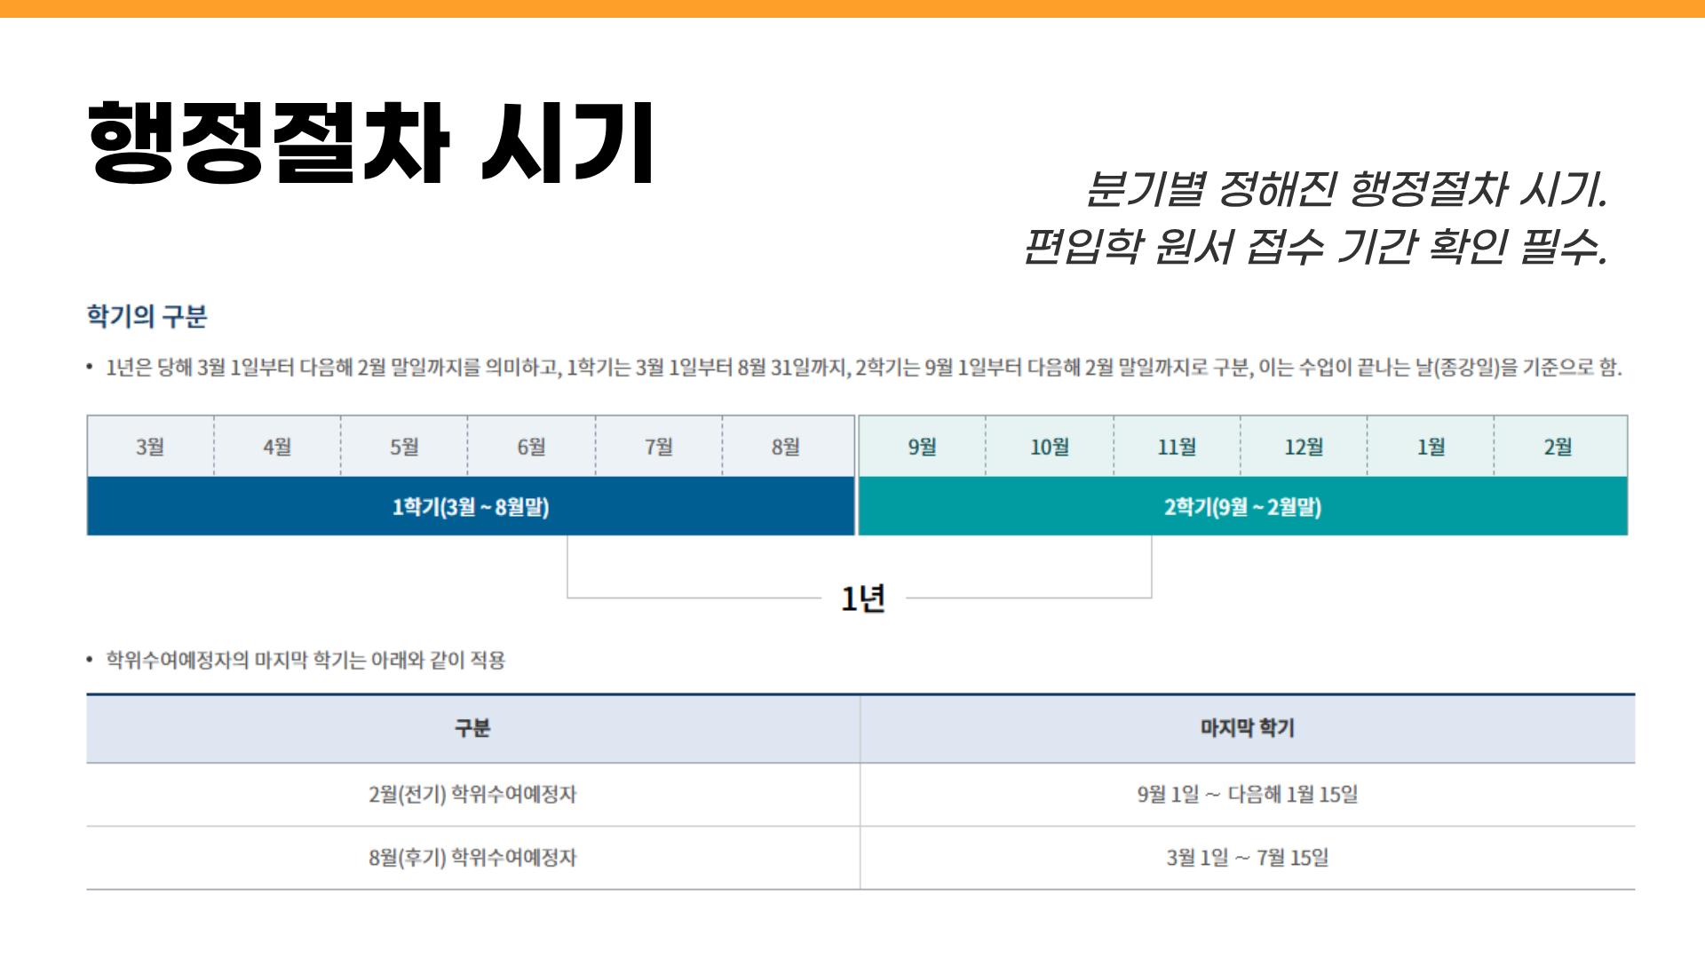Viewport: 1705px width, 959px height.
Task: Click the 행정절차 시기 title
Action: (x=371, y=142)
